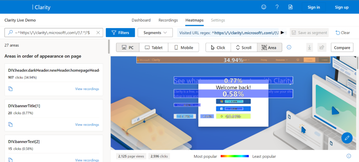Click the info icon beside Area
Viewport: 359px width, 162px height.
289,47
